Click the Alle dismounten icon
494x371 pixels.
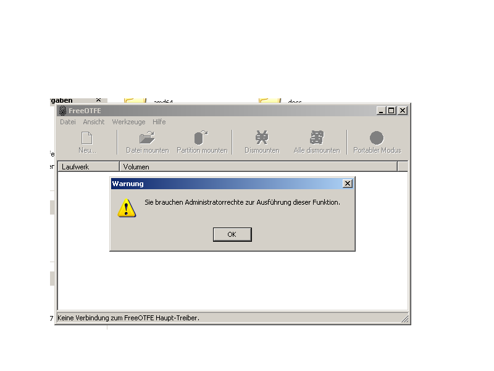point(317,137)
